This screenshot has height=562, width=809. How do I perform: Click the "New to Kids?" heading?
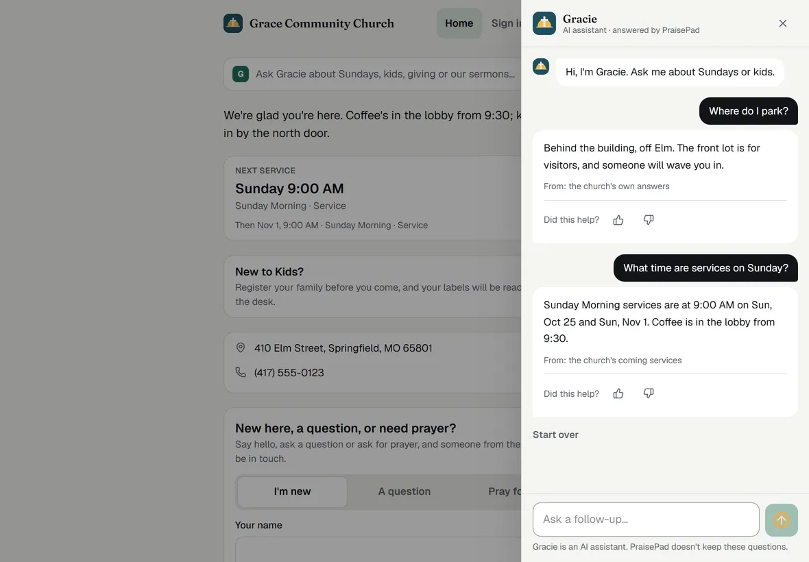coord(269,271)
